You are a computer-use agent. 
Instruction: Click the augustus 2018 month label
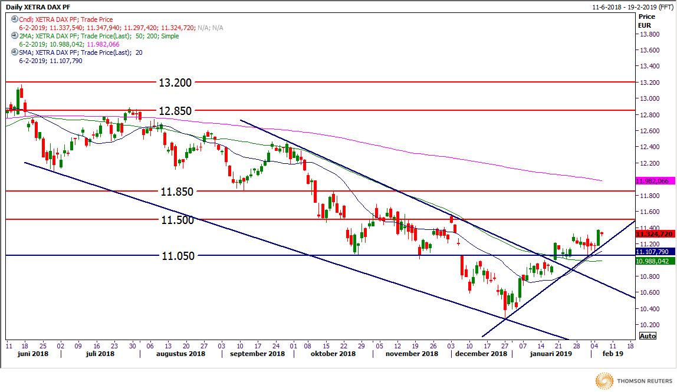coord(180,354)
